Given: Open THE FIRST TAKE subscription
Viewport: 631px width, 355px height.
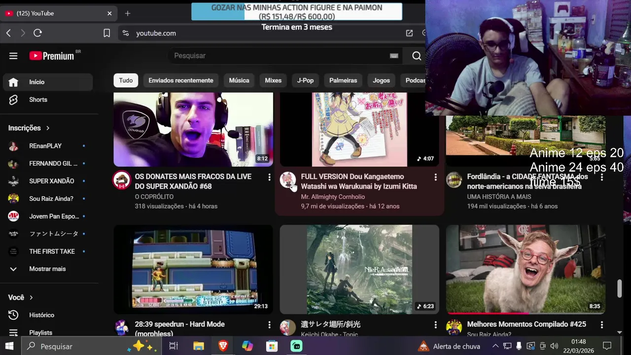Looking at the screenshot, I should pos(48,251).
